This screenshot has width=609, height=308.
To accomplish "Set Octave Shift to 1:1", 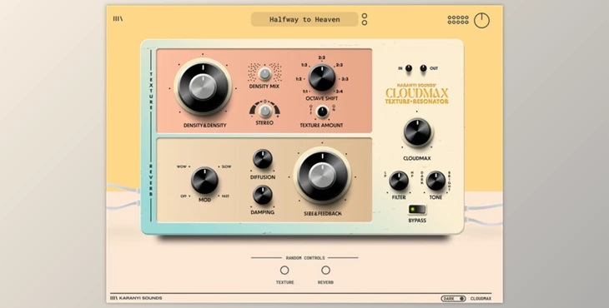I will pos(306,92).
